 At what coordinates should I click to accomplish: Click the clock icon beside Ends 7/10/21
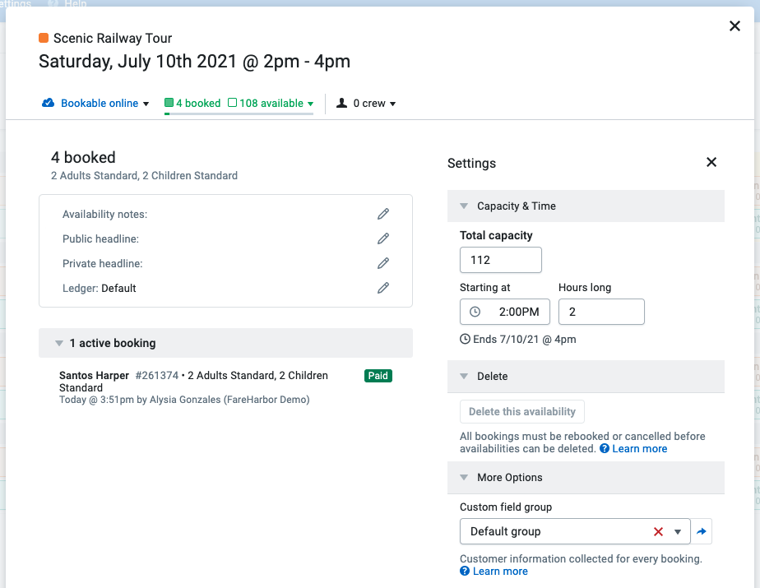click(x=465, y=339)
